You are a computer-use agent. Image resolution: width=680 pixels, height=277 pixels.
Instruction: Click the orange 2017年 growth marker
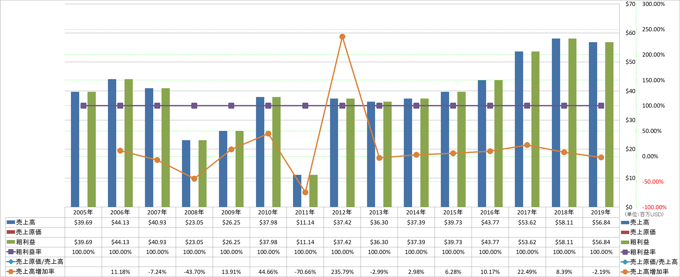pyautogui.click(x=527, y=145)
